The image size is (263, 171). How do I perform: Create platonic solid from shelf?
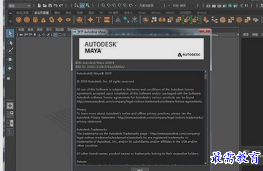79,20
